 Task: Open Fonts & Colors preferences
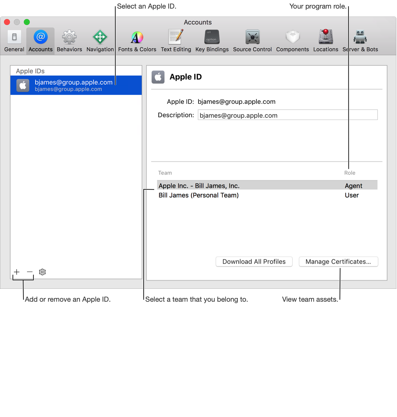(x=137, y=41)
